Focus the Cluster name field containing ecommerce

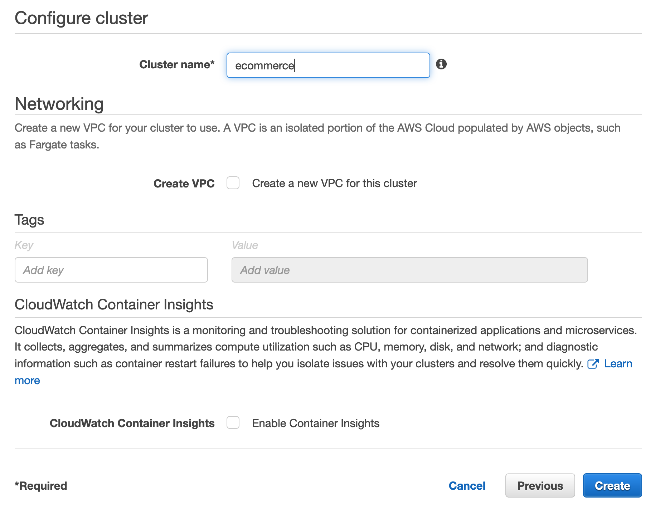point(328,65)
